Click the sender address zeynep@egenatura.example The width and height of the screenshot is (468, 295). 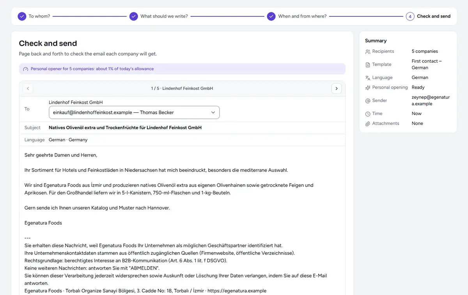431,100
